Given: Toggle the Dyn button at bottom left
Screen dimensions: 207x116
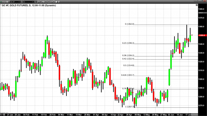Looking at the screenshot, I should click(1, 115).
